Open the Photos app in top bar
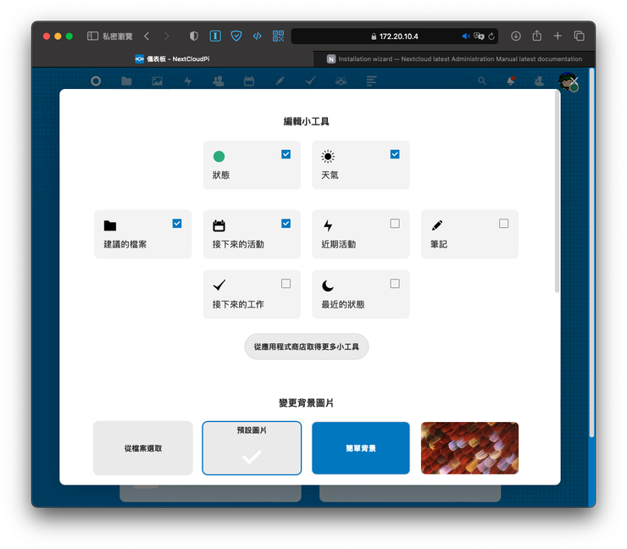Viewport: 627px width, 549px height. (x=157, y=81)
